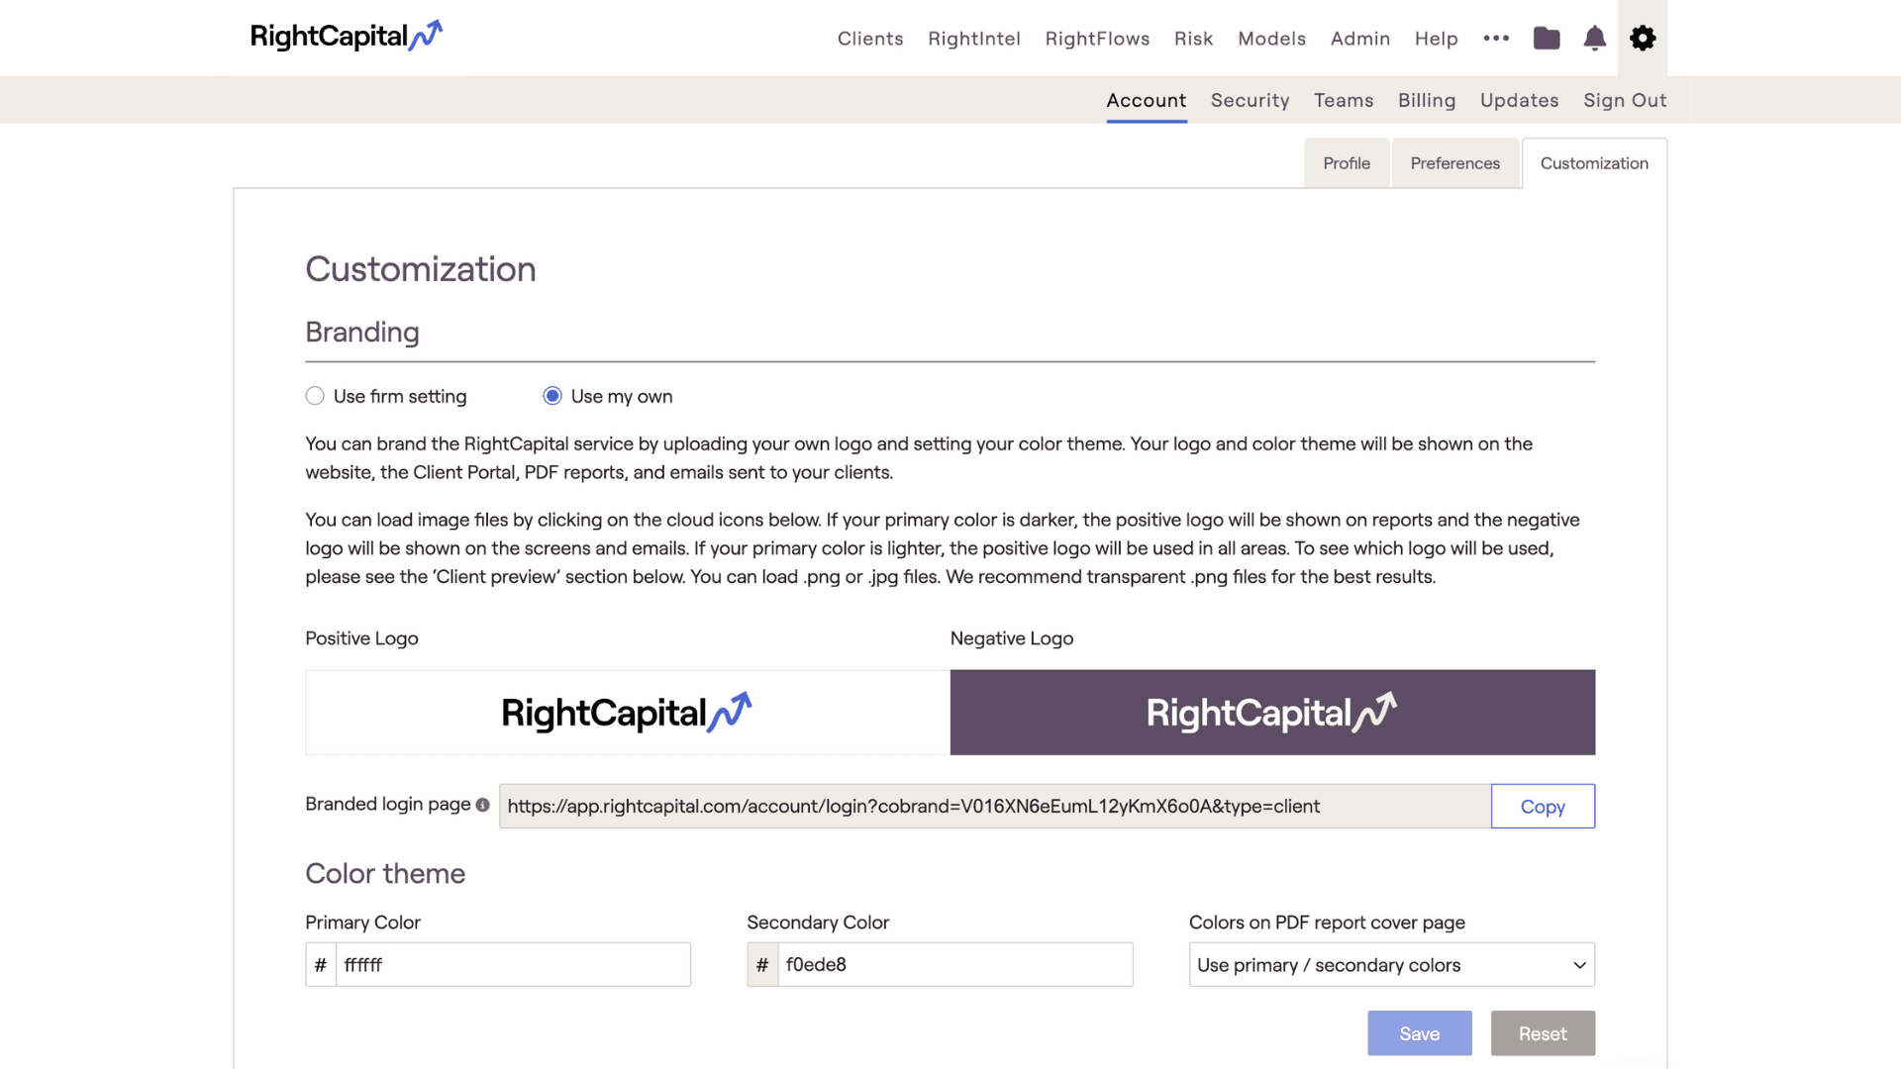Click the Save button

coord(1419,1032)
